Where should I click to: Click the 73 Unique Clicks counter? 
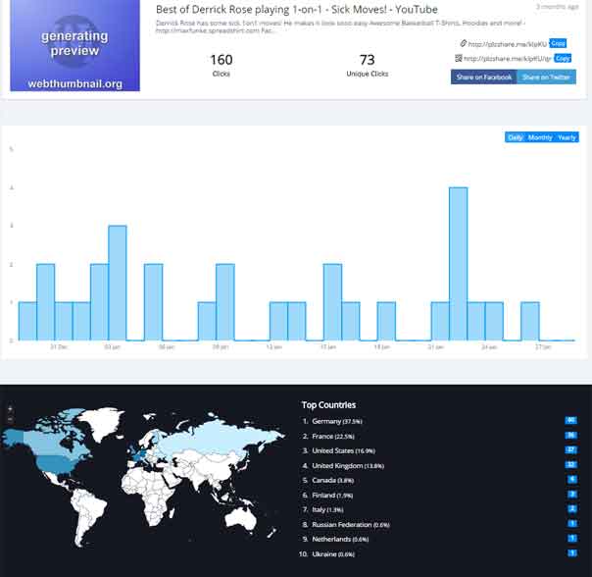click(367, 65)
